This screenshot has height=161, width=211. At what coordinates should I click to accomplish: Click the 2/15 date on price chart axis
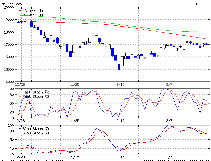pyautogui.click(x=120, y=84)
